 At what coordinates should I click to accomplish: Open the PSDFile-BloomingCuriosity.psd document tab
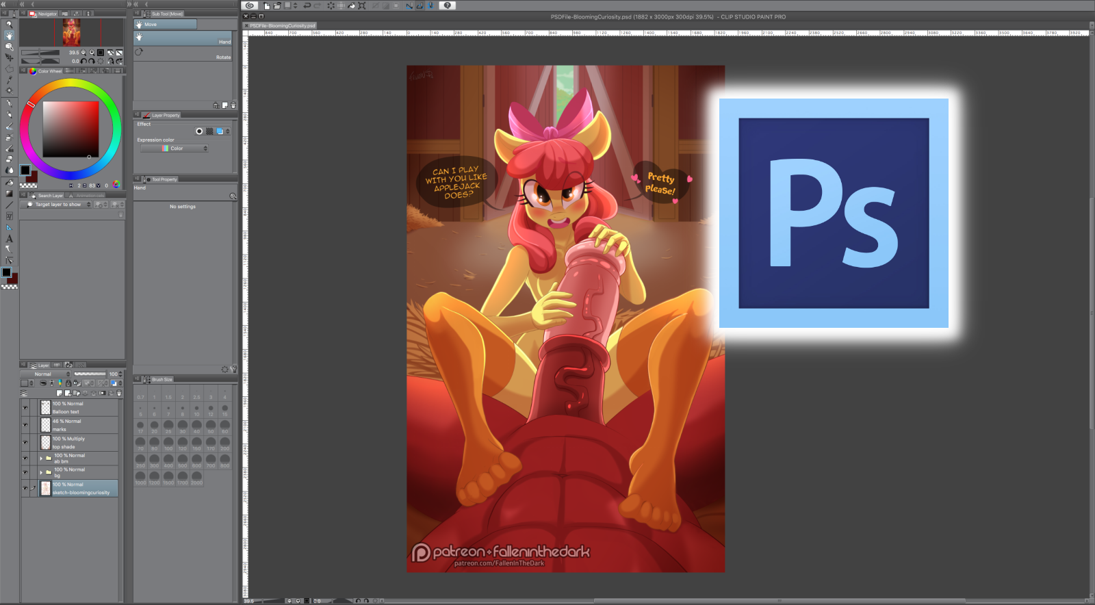(x=282, y=26)
